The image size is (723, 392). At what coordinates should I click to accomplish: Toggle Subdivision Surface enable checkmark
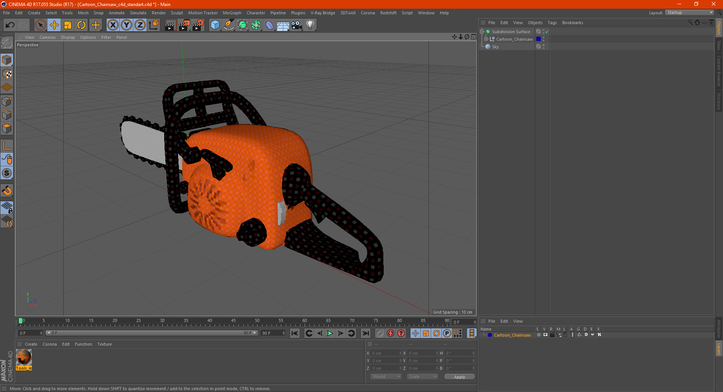[547, 32]
